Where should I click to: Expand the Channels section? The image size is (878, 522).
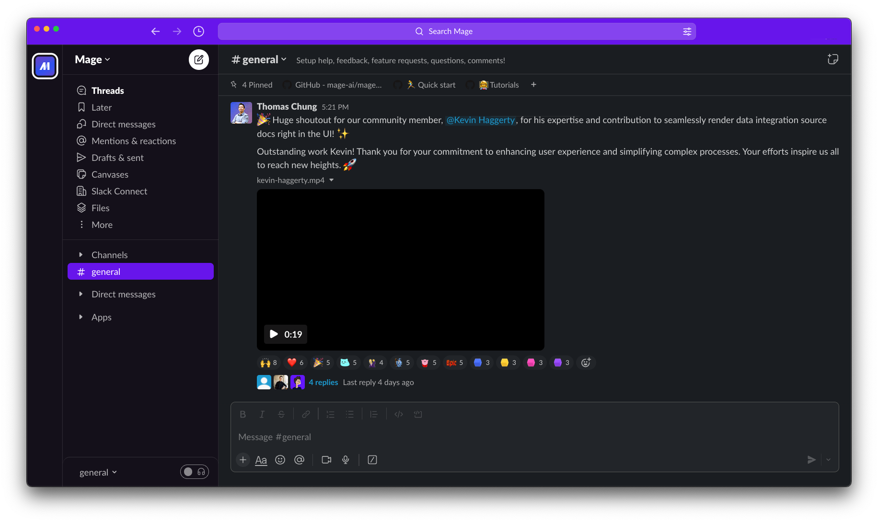coord(81,255)
